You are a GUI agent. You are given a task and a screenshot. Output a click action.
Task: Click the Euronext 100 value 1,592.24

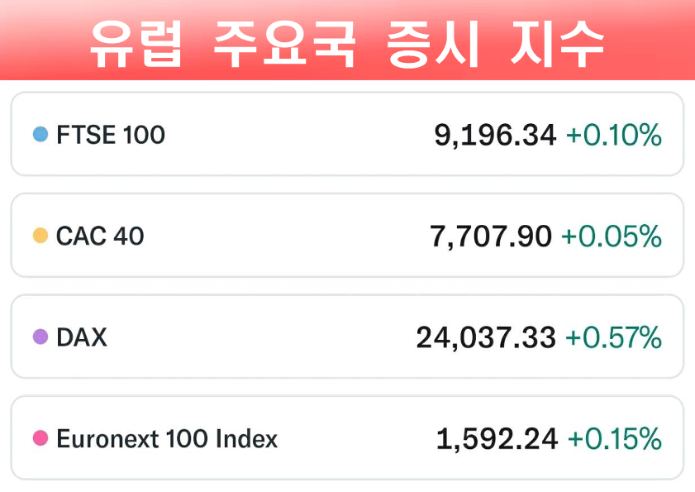pyautogui.click(x=497, y=439)
